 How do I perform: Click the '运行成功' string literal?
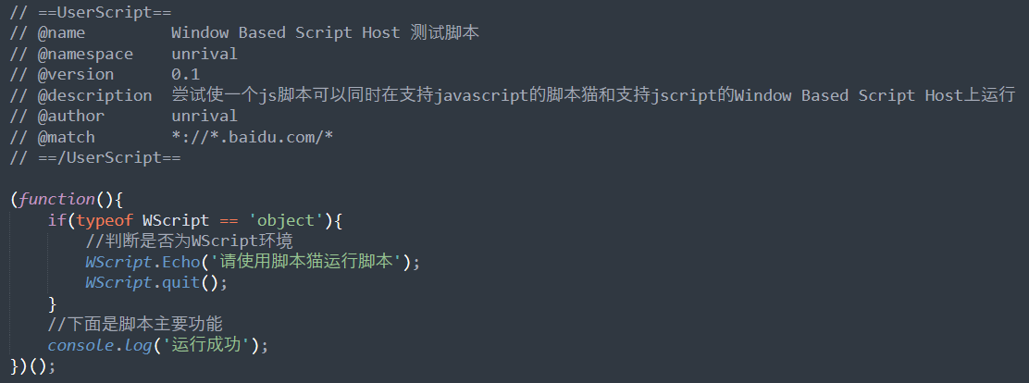coord(206,345)
